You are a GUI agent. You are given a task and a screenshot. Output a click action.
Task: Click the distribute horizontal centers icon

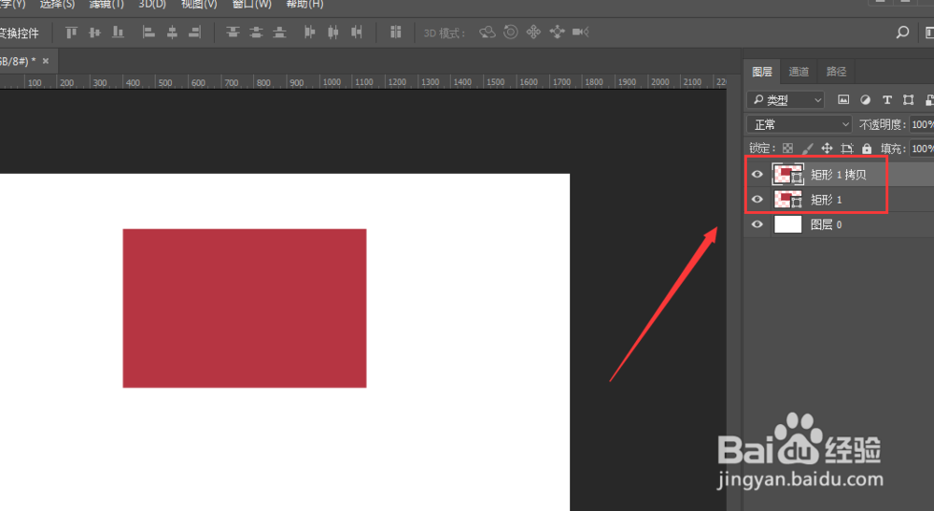point(333,32)
